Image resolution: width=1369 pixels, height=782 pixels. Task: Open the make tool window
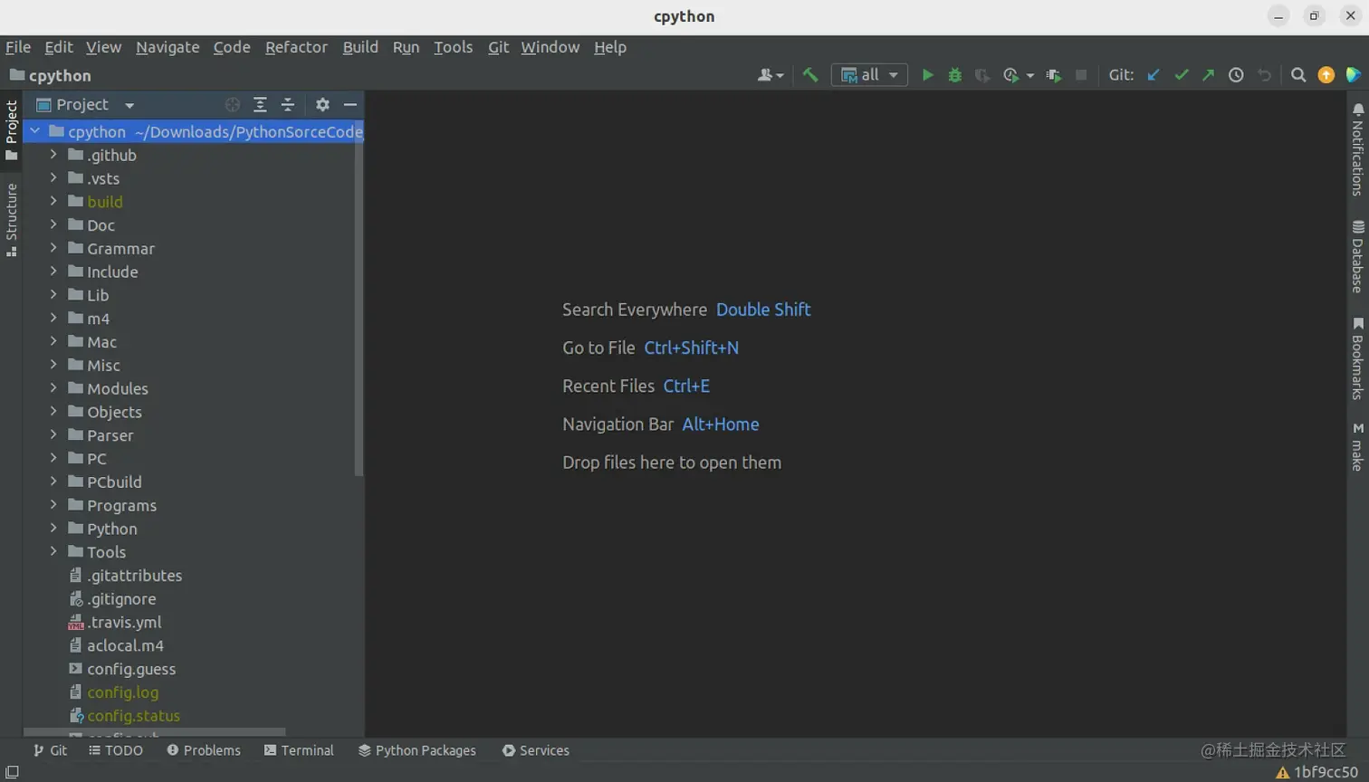pyautogui.click(x=1357, y=446)
